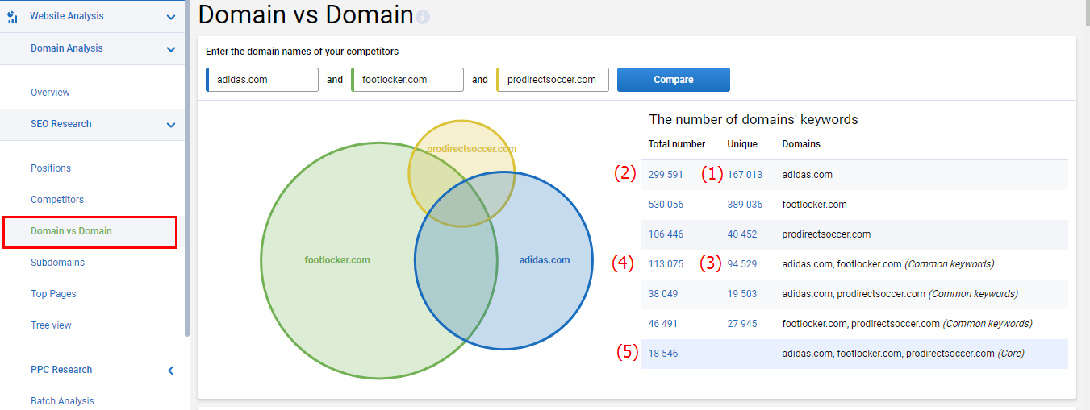Open adidas and prodirectsoccer total 38 049
Screen dimensions: 1090x410
pyautogui.click(x=663, y=294)
